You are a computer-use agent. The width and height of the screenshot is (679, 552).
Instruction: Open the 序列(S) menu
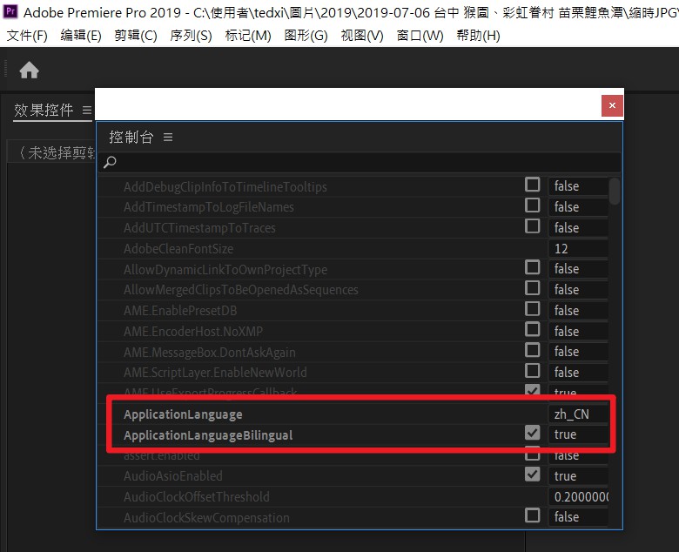tap(191, 36)
